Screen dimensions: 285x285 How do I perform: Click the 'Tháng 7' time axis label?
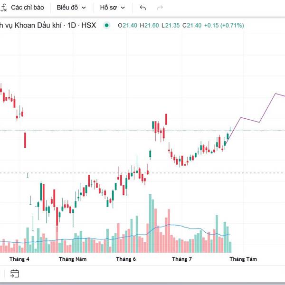coord(182,259)
